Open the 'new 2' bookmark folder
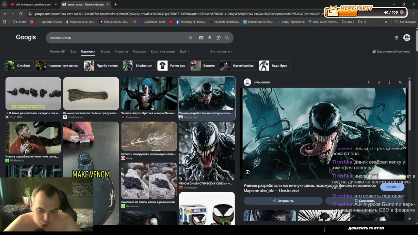418x235 pixels. [348, 22]
